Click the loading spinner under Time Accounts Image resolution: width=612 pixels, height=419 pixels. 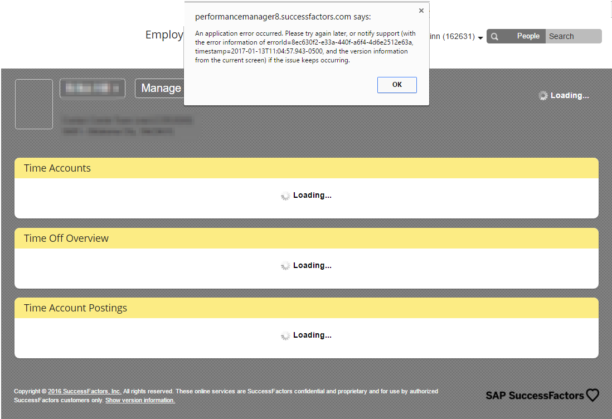click(x=285, y=196)
